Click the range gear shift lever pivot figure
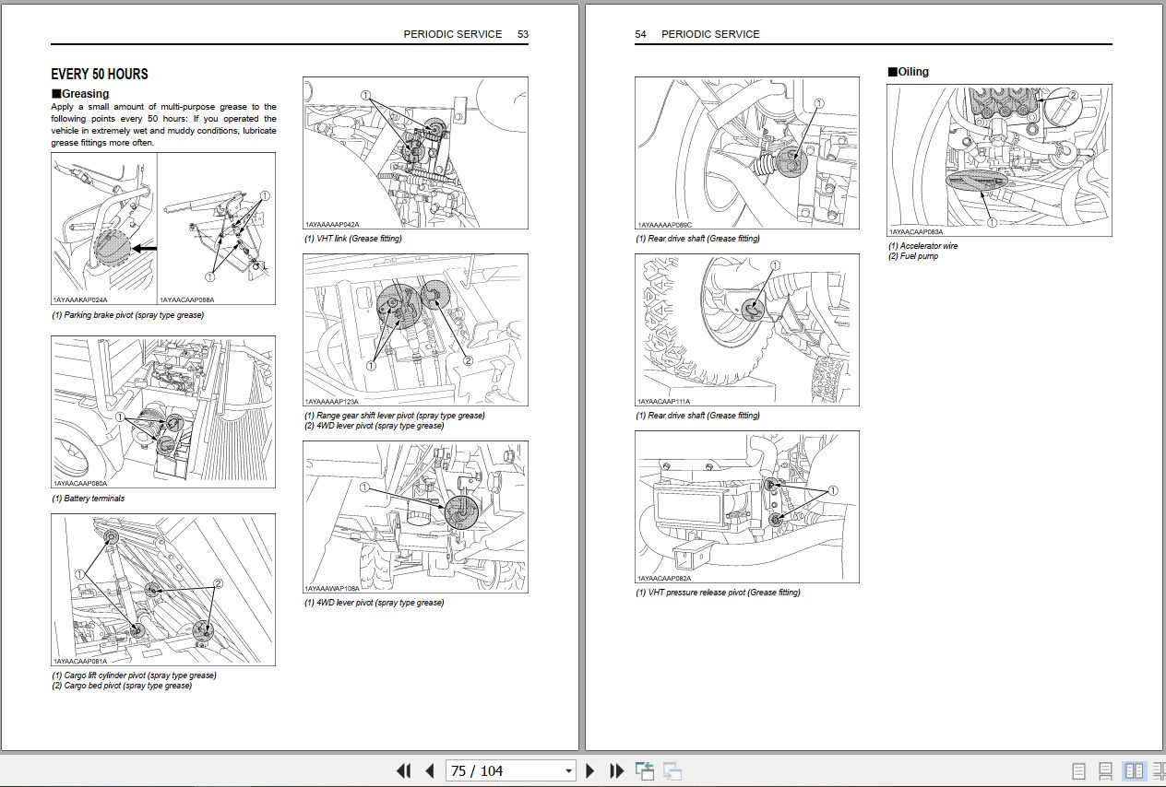This screenshot has height=787, width=1166. (x=415, y=330)
